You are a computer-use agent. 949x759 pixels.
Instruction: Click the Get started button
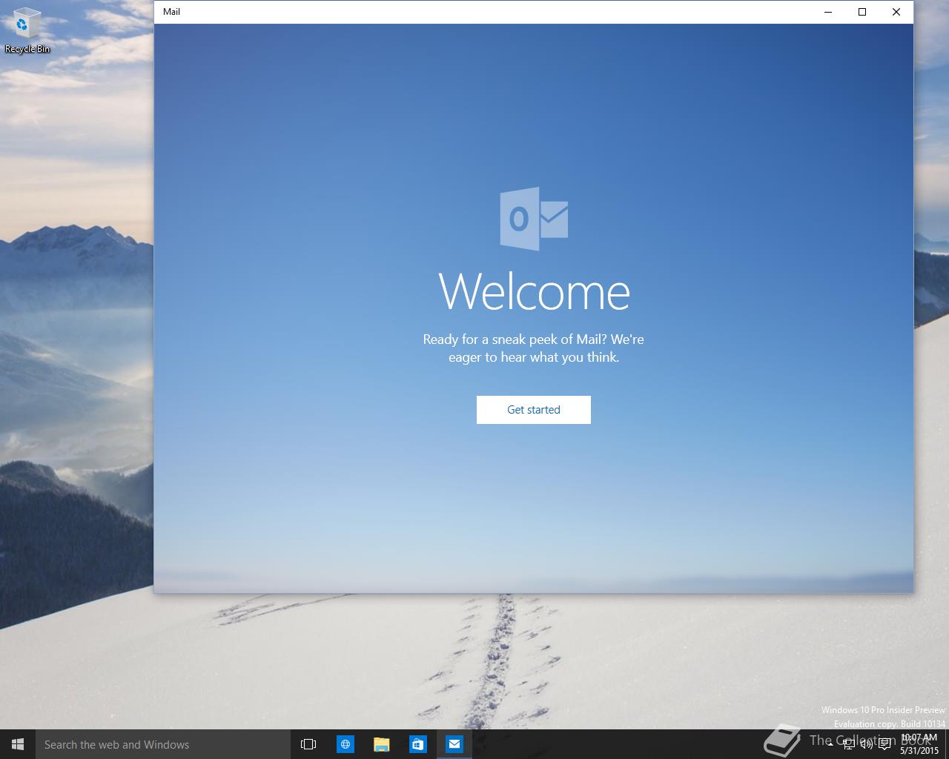pos(533,409)
